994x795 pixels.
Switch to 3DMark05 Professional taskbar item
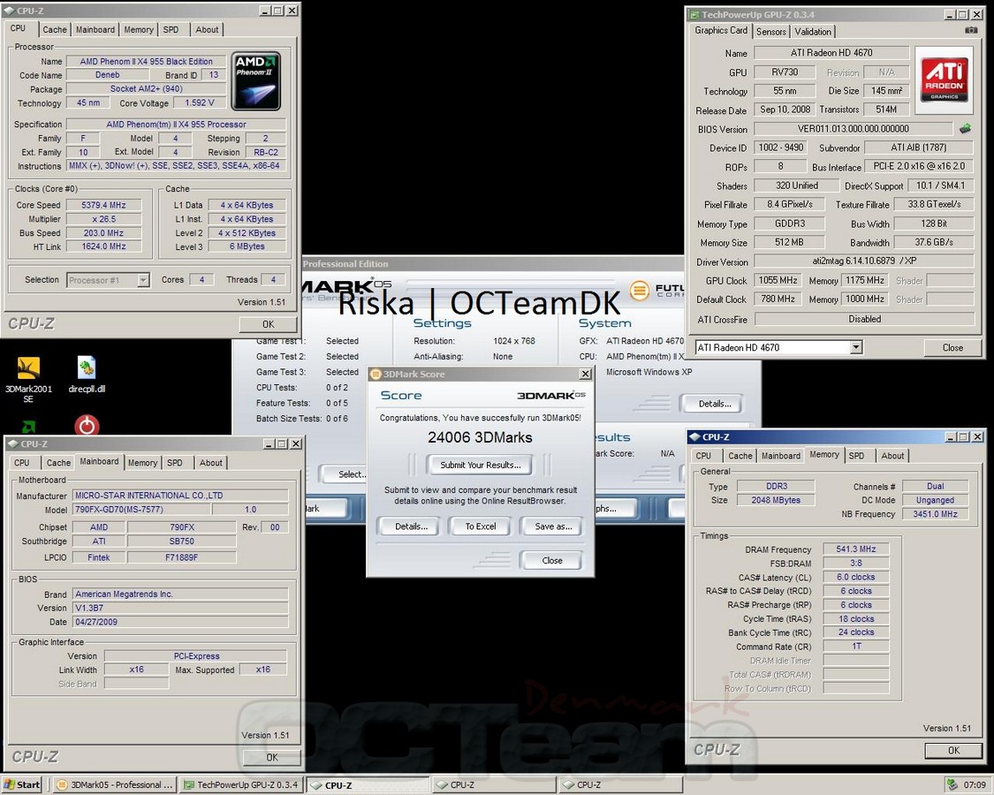coord(114,784)
